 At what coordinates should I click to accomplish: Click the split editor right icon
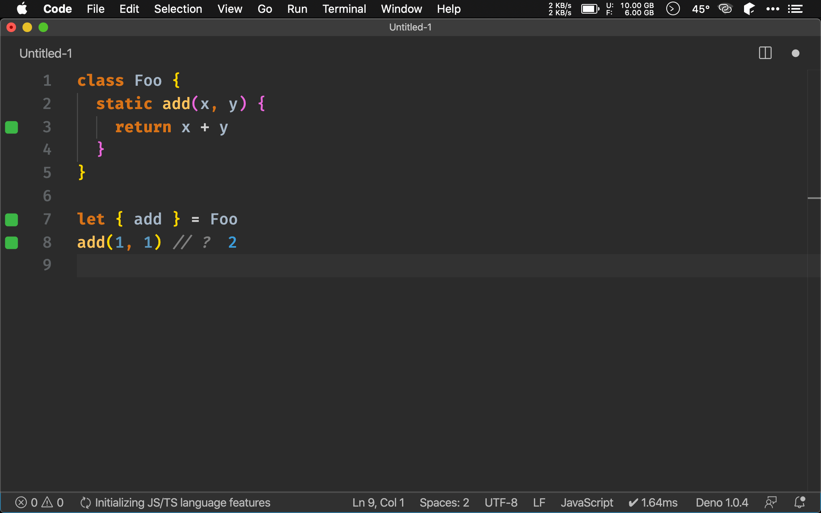[765, 53]
